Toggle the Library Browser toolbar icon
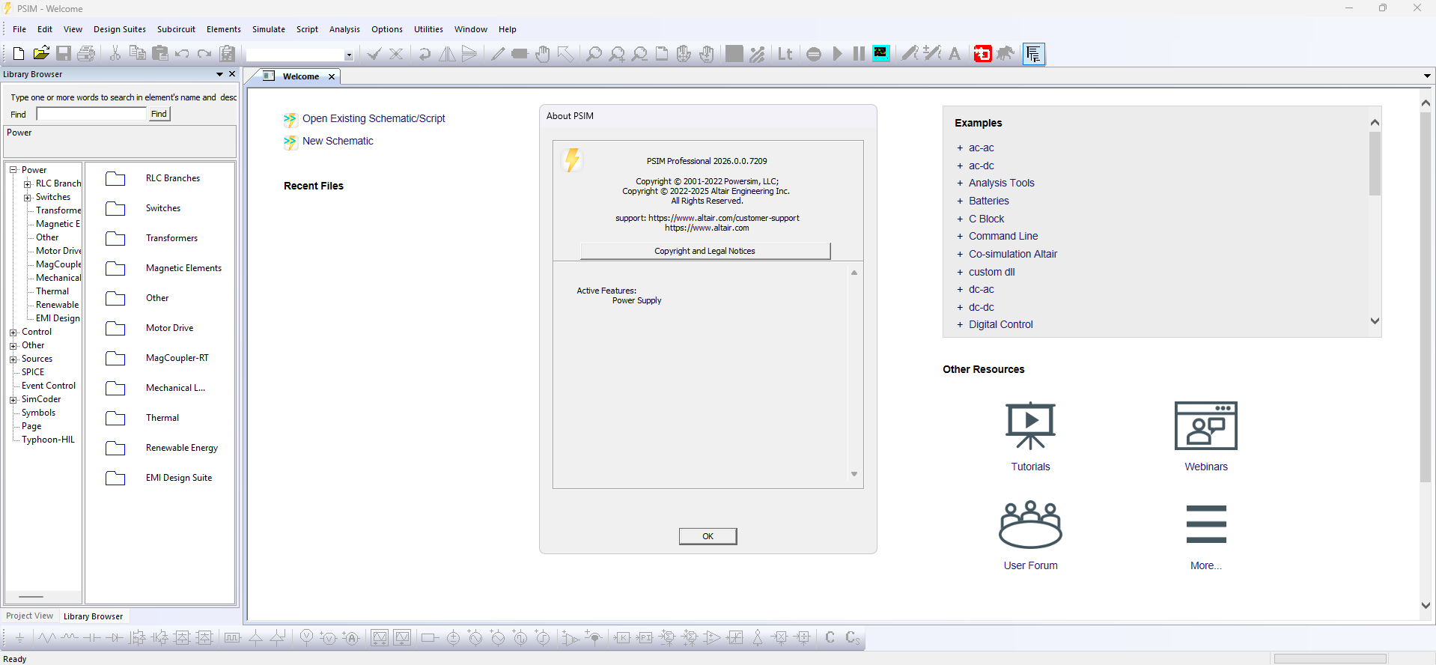The width and height of the screenshot is (1436, 665). [1034, 54]
